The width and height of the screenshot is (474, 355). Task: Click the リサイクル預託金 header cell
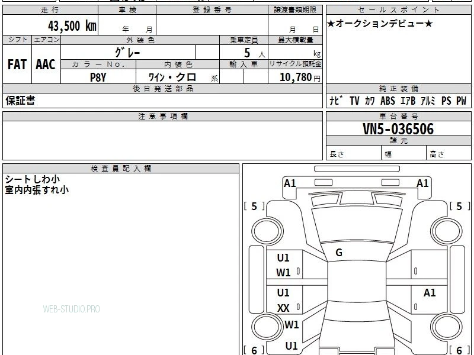295,64
